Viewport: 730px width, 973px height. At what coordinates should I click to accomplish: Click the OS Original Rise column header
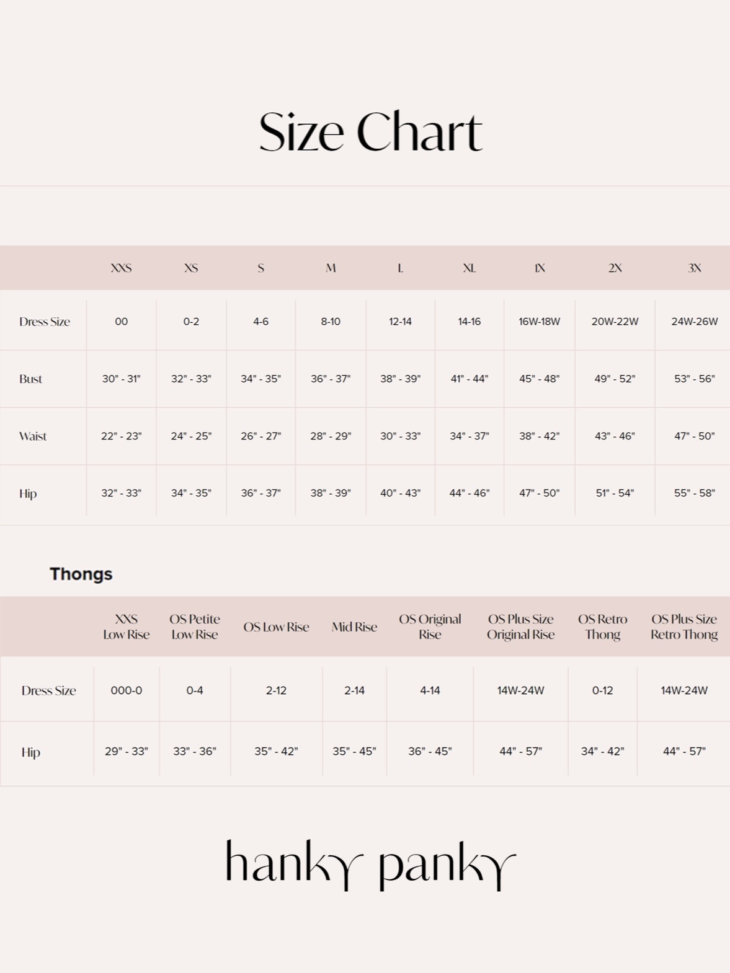tap(430, 627)
